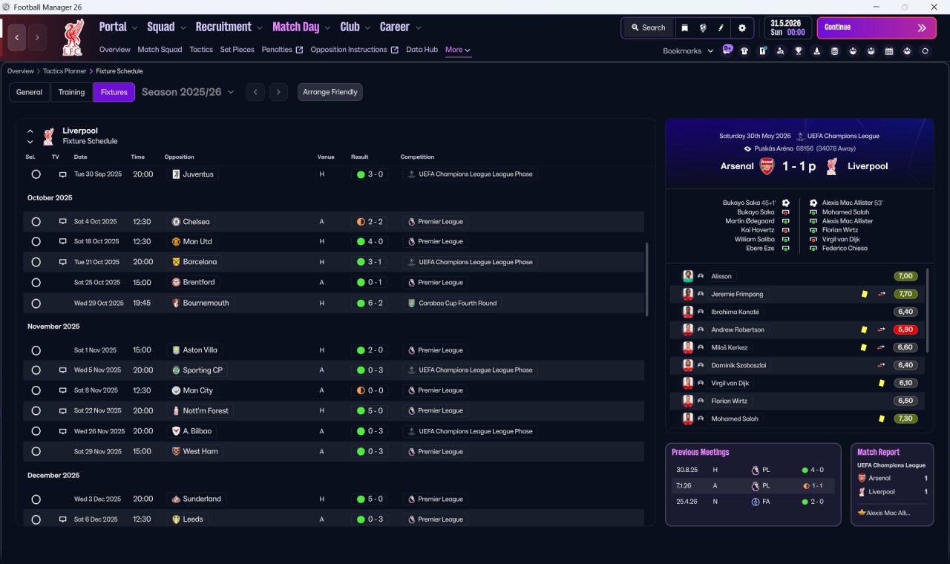The width and height of the screenshot is (950, 564).
Task: Open the Match Squad submenu item
Action: click(160, 50)
